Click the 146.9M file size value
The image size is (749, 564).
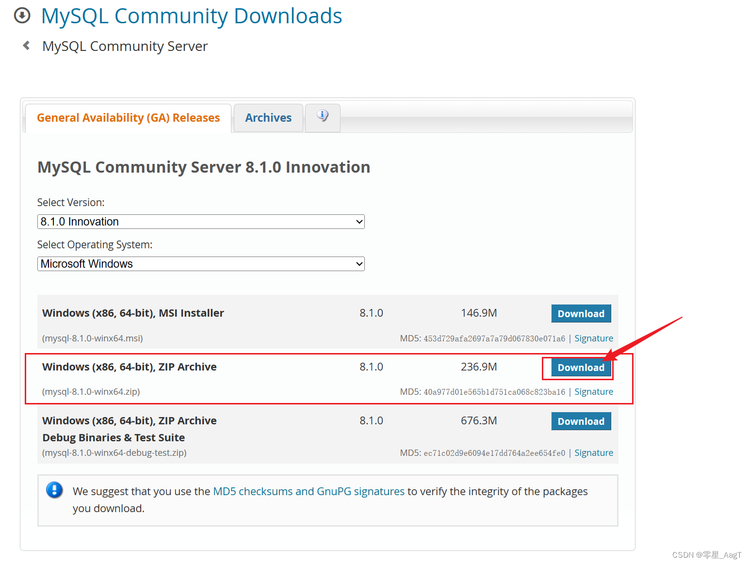479,313
